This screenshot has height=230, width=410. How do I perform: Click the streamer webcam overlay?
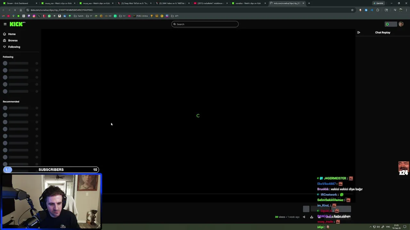pyautogui.click(x=51, y=201)
